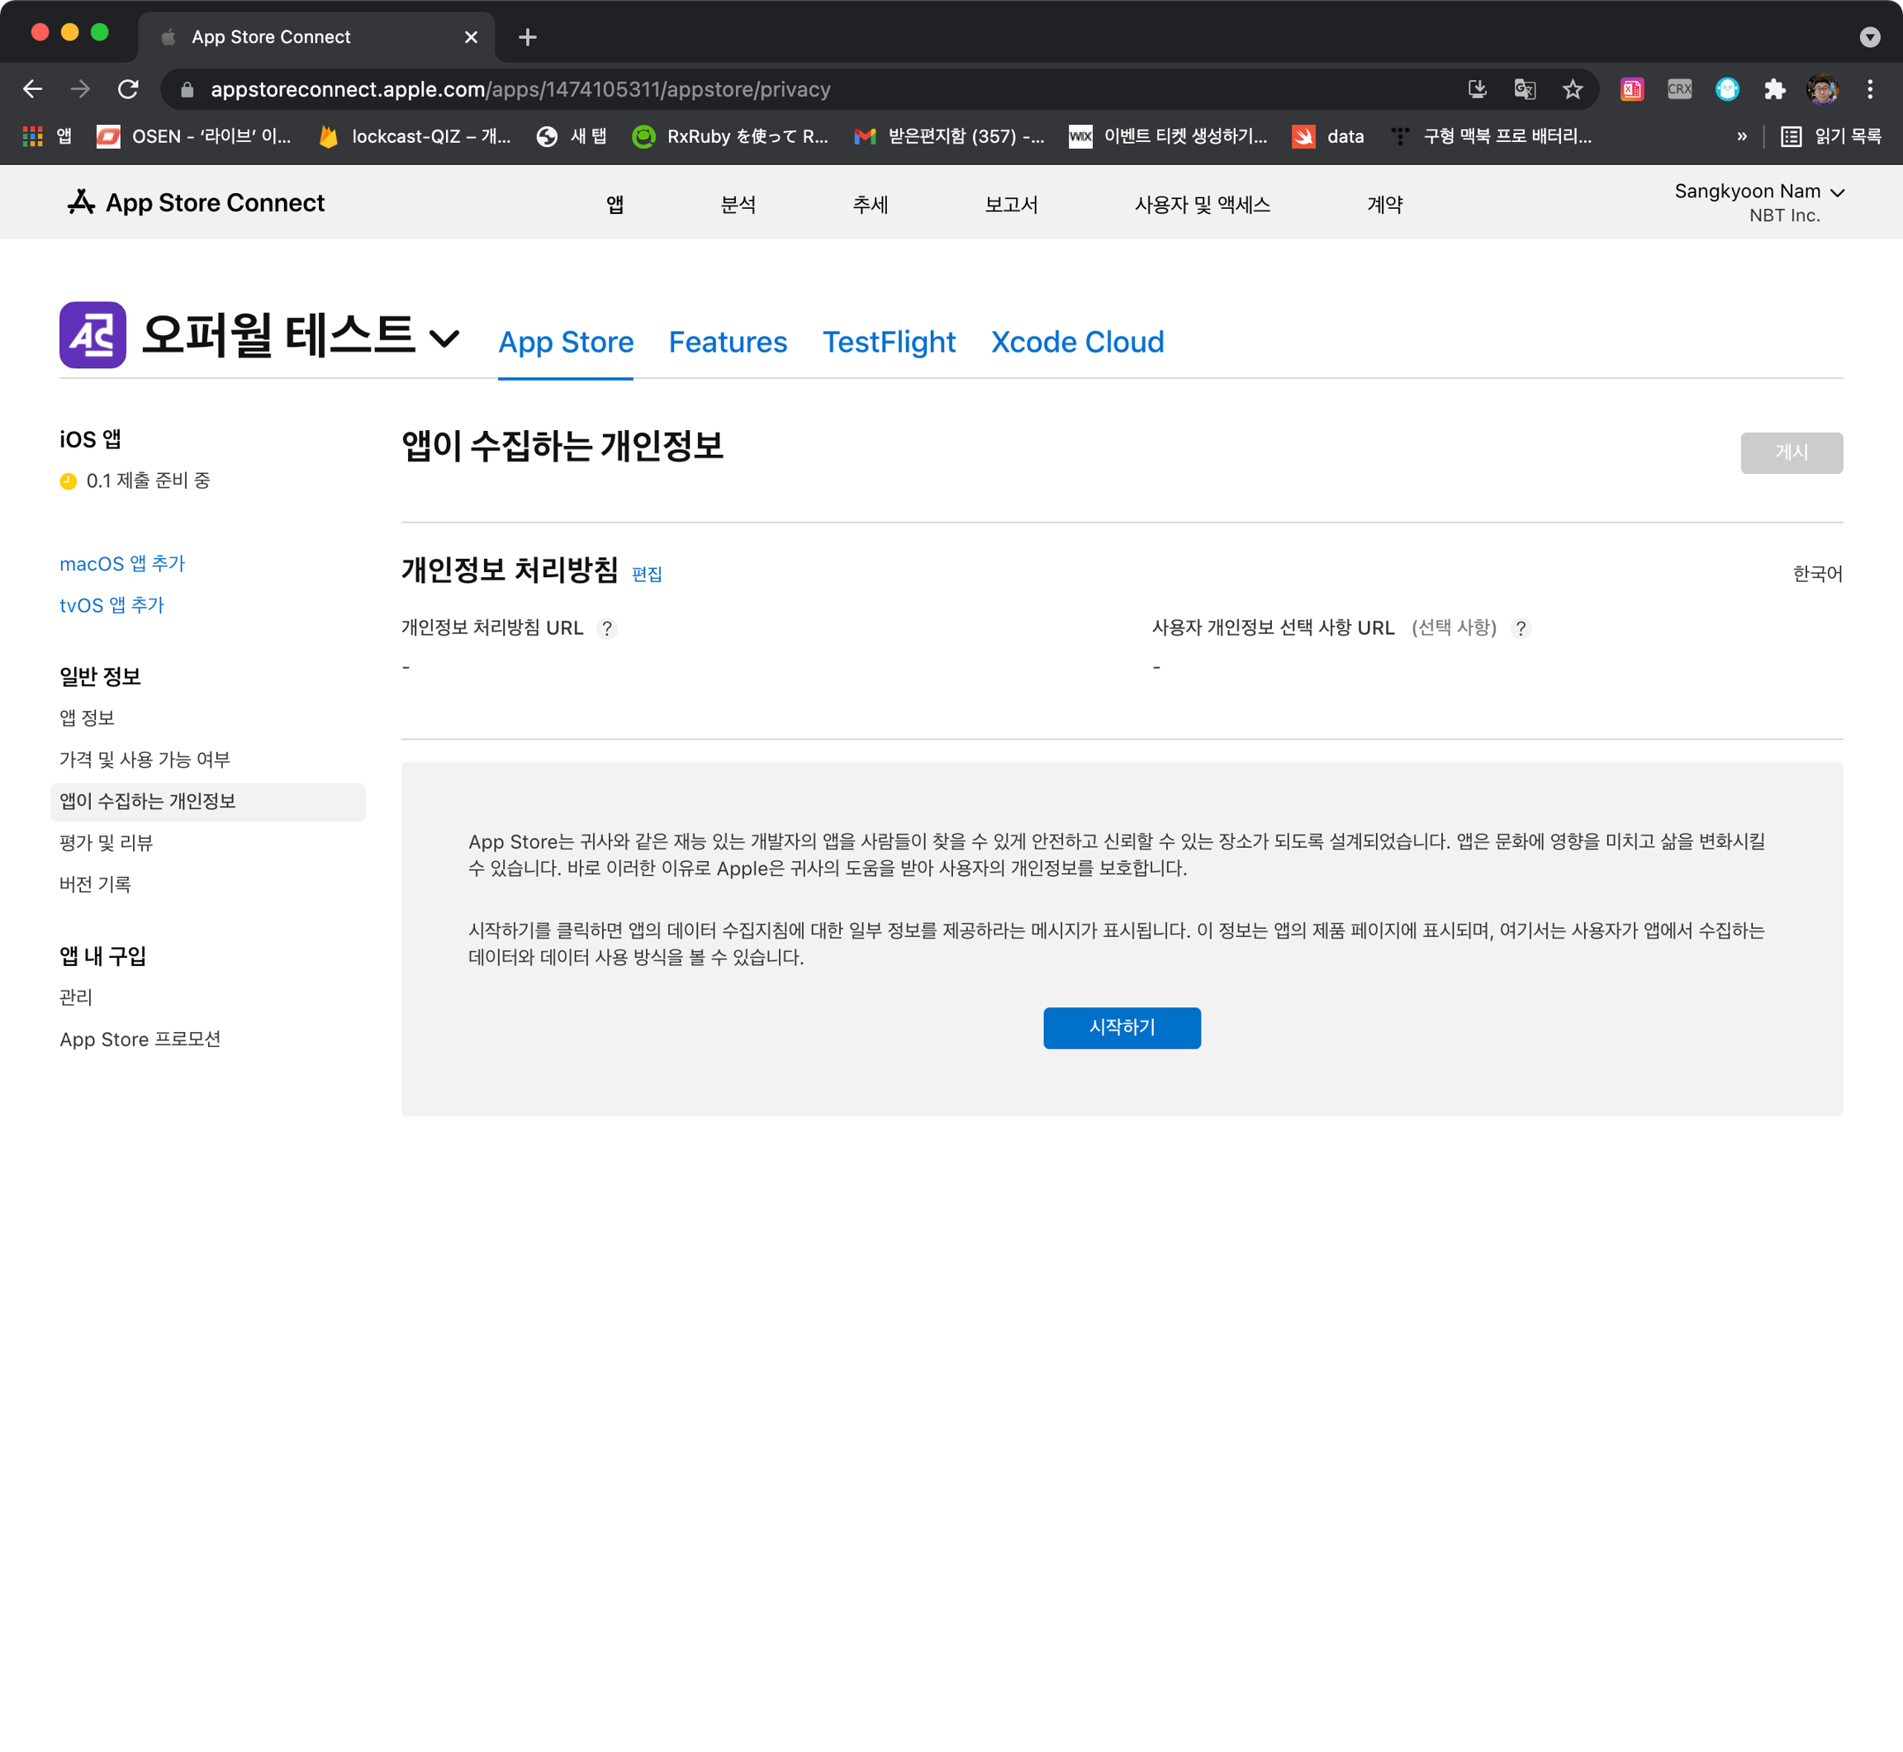Viewport: 1903px width, 1752px height.
Task: Open the install app icon in address bar
Action: (1476, 89)
